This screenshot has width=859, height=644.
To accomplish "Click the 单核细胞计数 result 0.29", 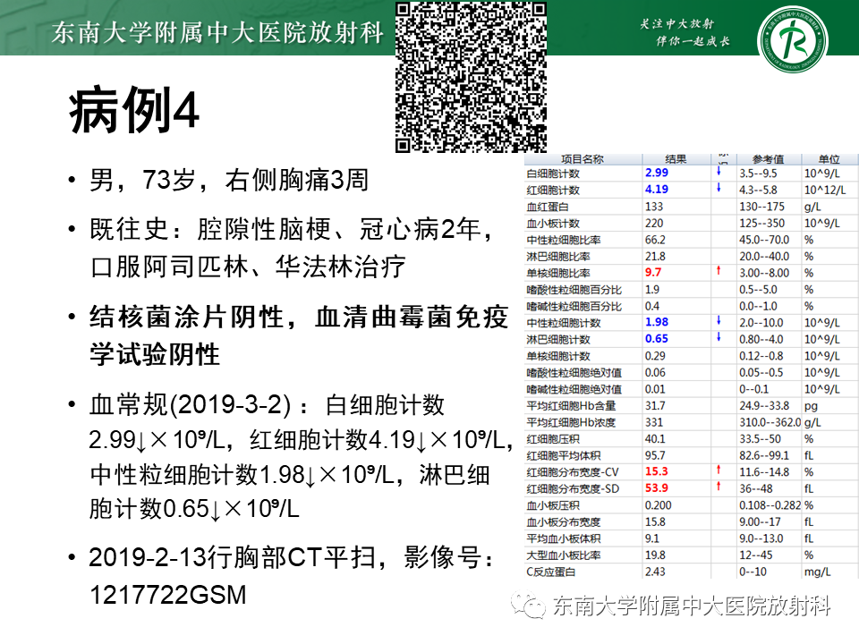I will pyautogui.click(x=655, y=356).
